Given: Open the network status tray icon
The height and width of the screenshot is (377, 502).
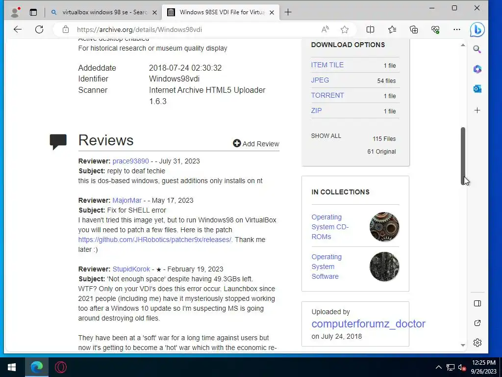Looking at the screenshot, I should tap(451, 367).
